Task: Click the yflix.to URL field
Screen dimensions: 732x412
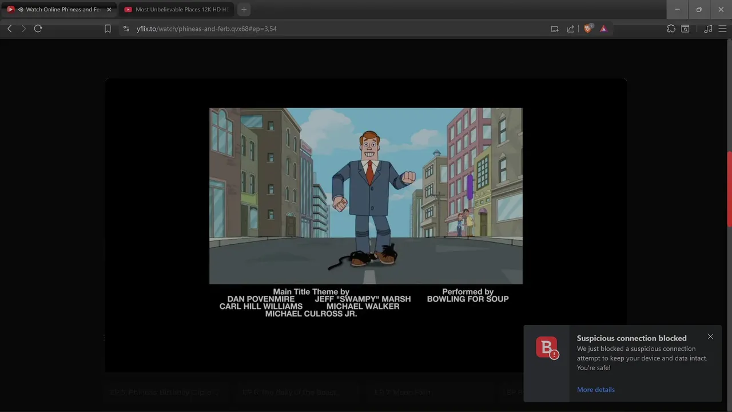Action: point(206,29)
